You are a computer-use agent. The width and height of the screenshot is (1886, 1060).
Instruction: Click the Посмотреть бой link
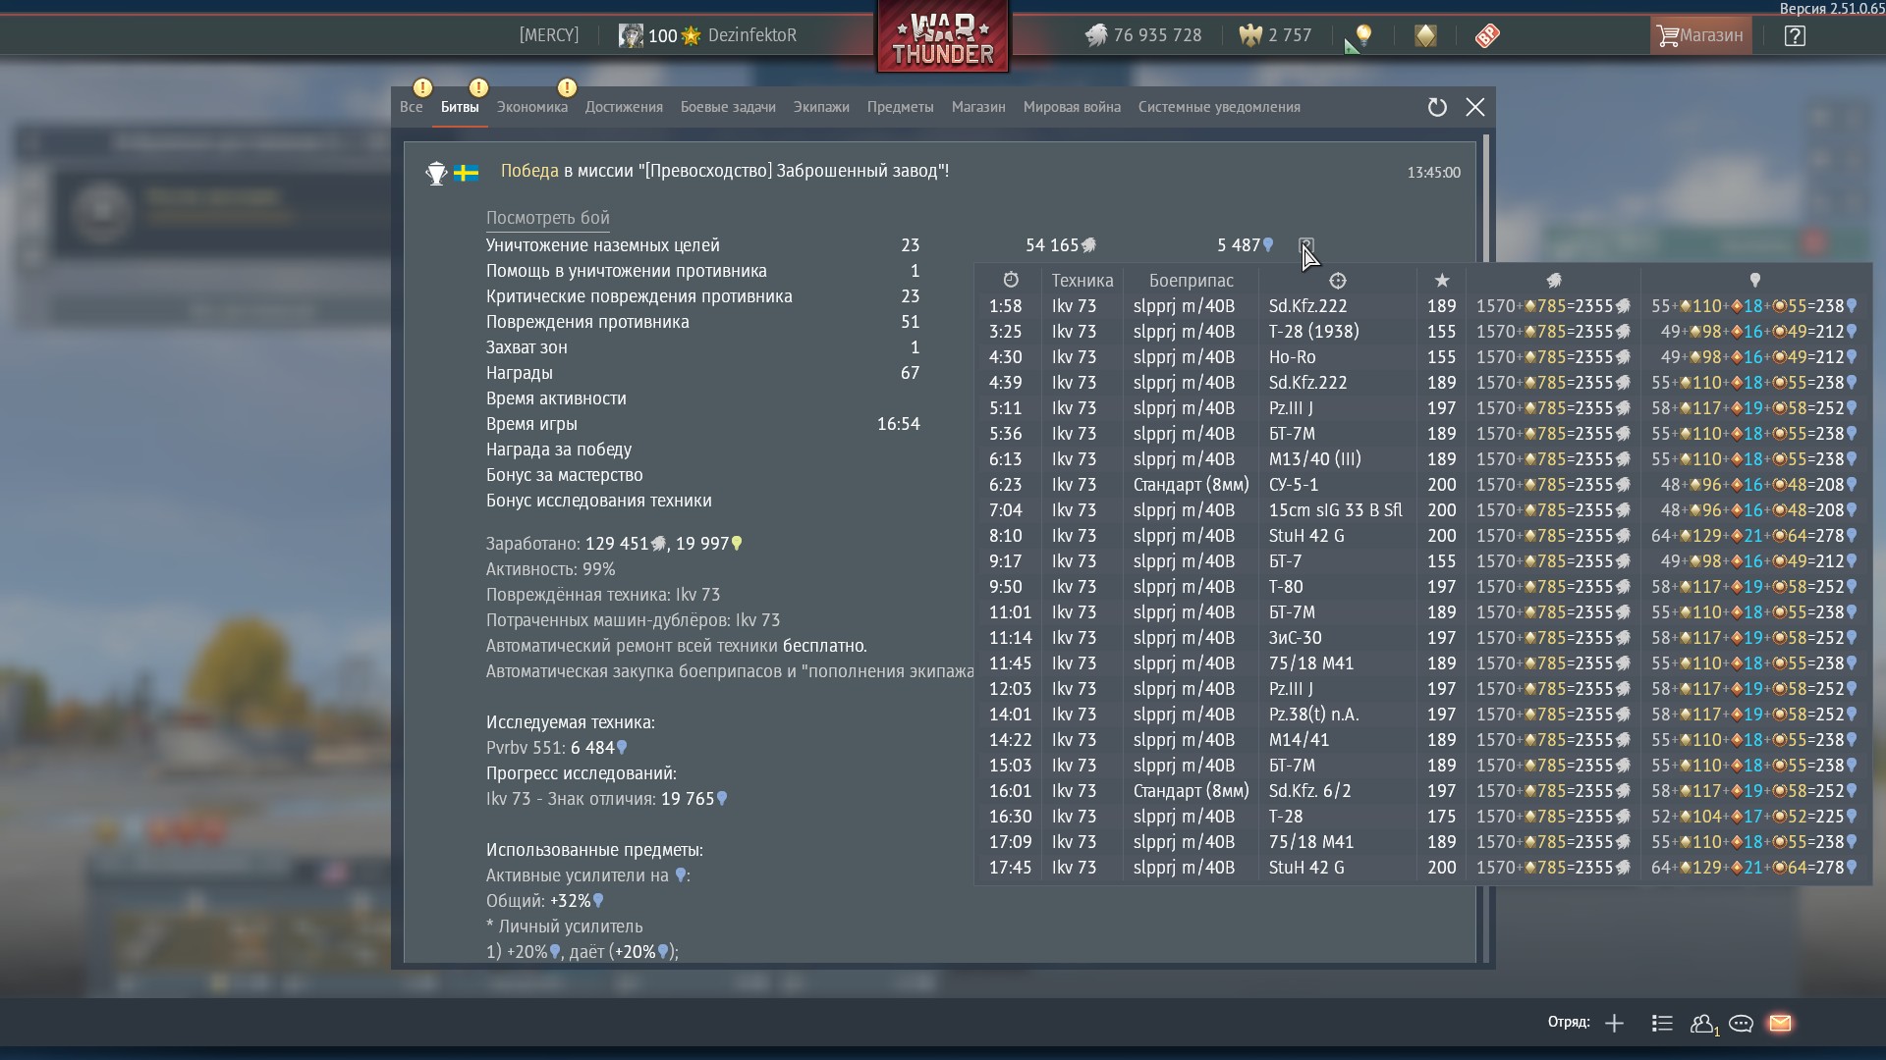coord(547,218)
